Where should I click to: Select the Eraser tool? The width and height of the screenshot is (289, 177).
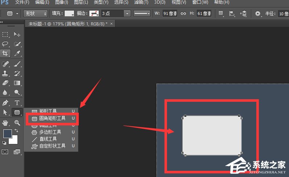tap(5, 83)
